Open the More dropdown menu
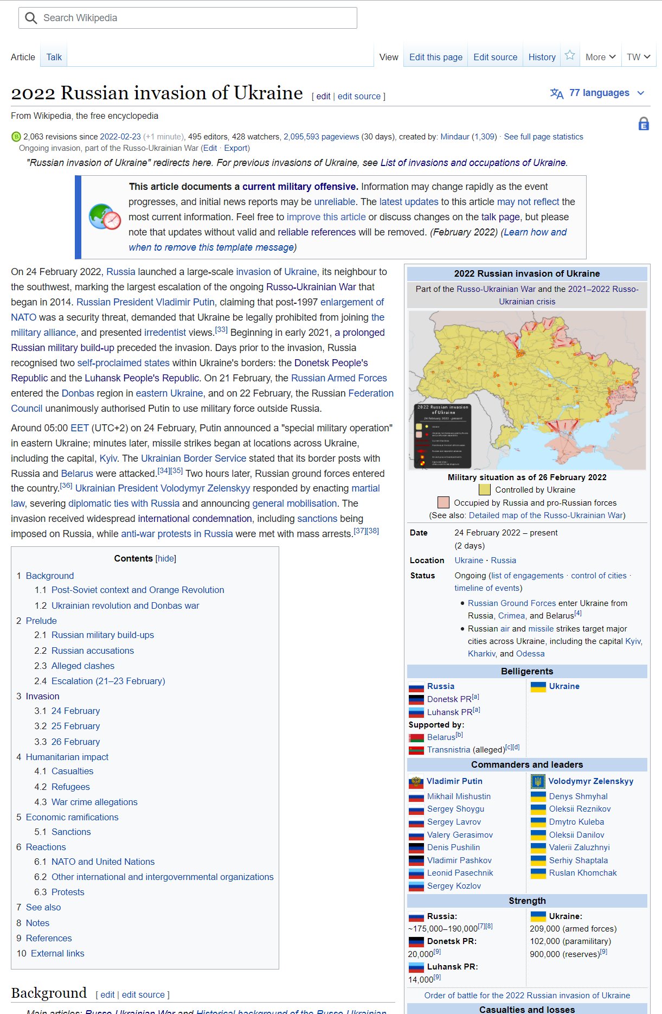The image size is (662, 1014). pyautogui.click(x=601, y=57)
